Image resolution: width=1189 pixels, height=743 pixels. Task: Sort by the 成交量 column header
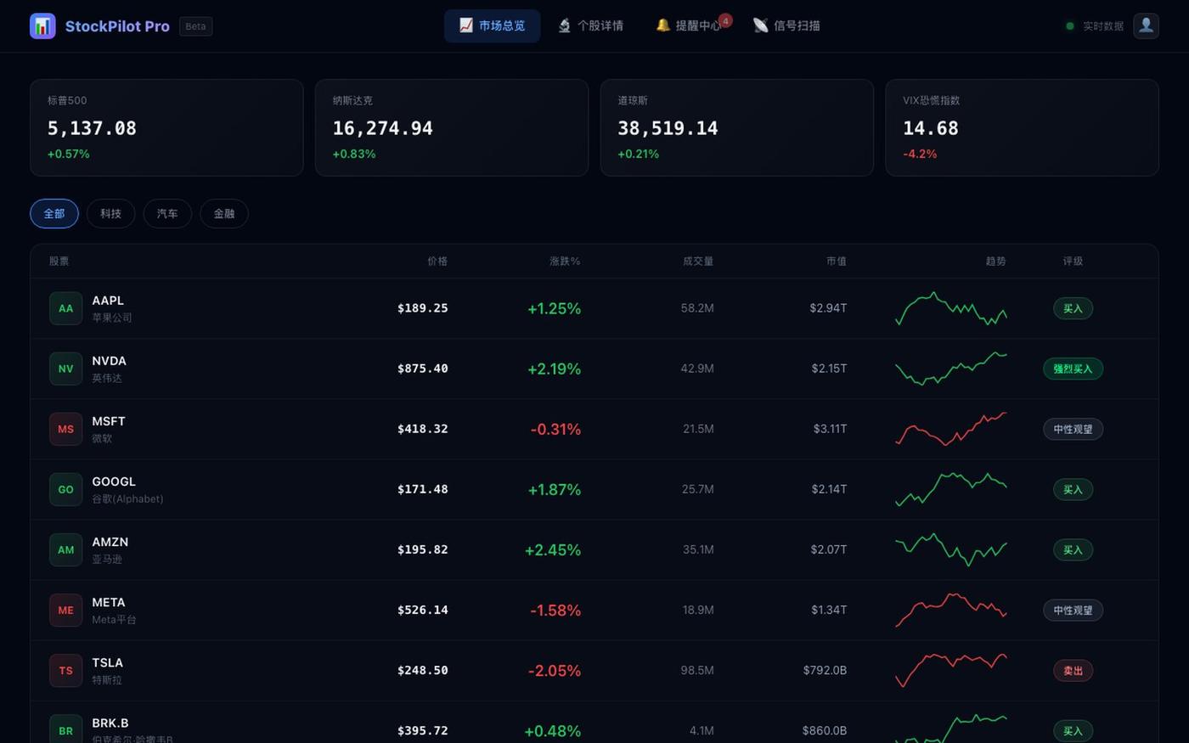698,262
